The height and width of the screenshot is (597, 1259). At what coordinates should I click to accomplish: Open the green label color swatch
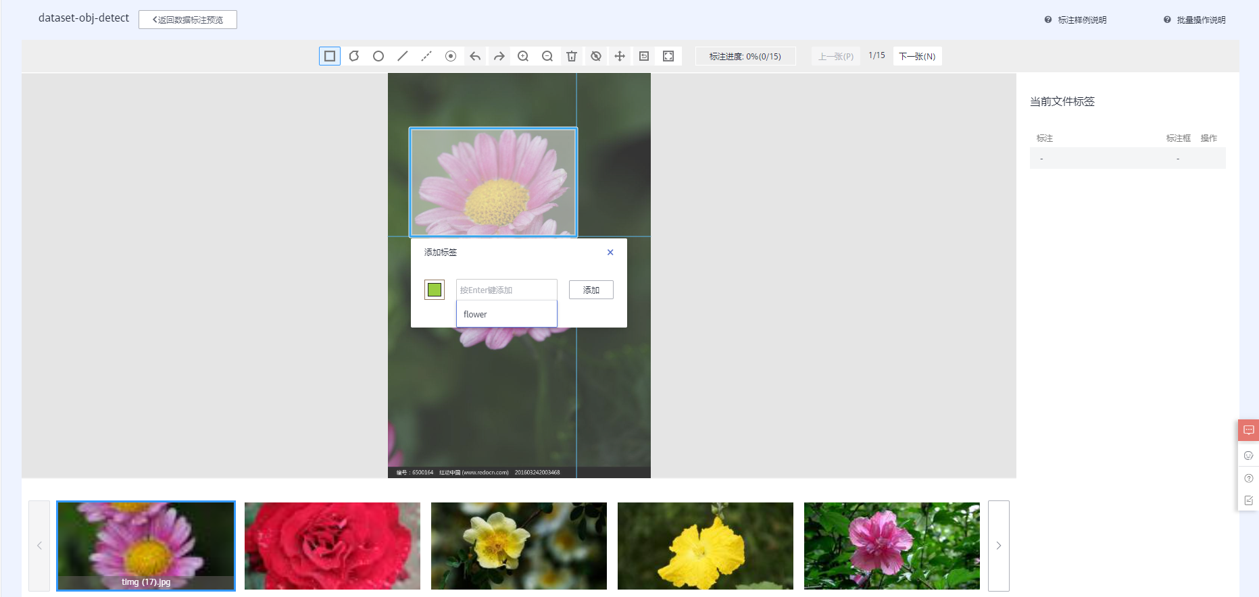click(x=435, y=290)
